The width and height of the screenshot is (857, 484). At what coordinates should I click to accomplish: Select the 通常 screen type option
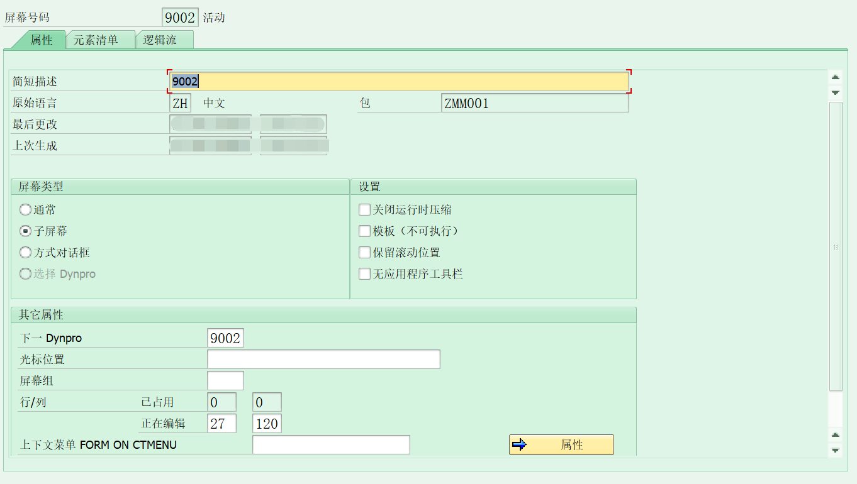pyautogui.click(x=25, y=209)
